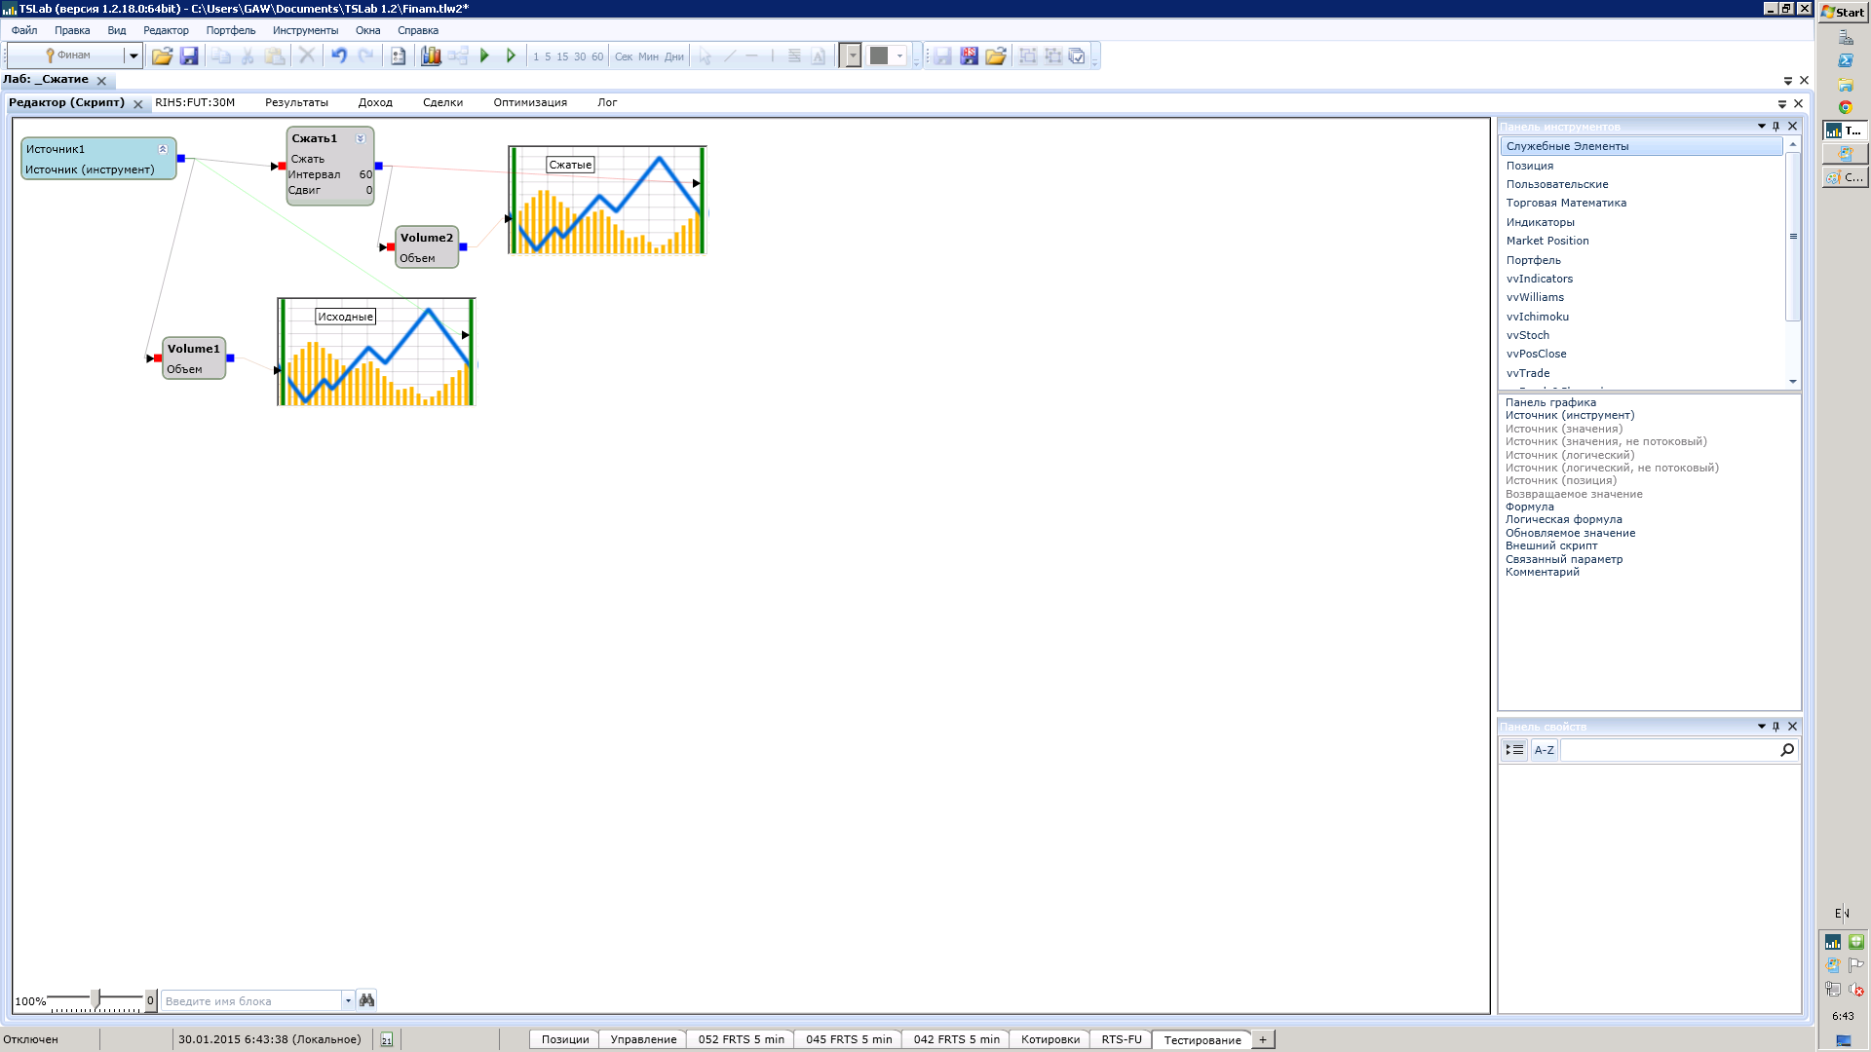Click the undo arrow icon

(x=338, y=56)
